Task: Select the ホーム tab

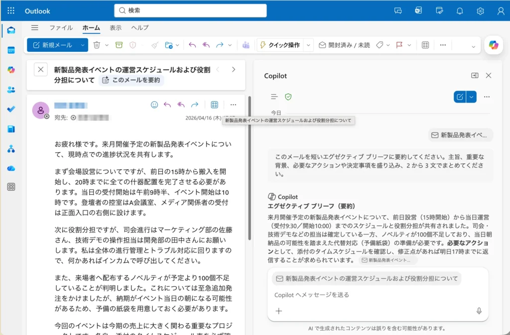Action: [x=91, y=27]
